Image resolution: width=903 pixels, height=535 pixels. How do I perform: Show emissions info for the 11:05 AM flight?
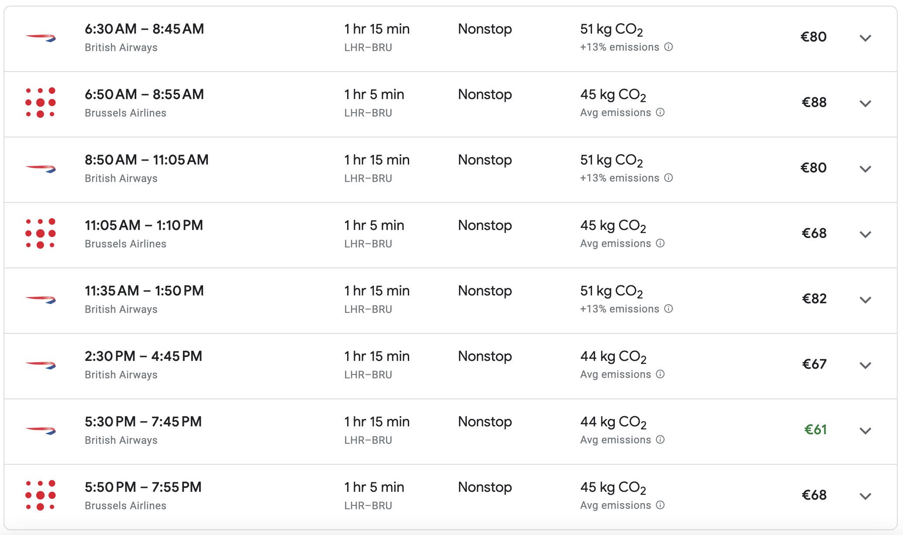(660, 243)
